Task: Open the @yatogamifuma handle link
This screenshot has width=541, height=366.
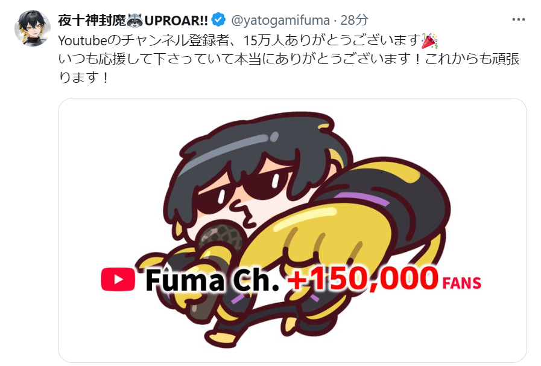Action: (x=280, y=21)
